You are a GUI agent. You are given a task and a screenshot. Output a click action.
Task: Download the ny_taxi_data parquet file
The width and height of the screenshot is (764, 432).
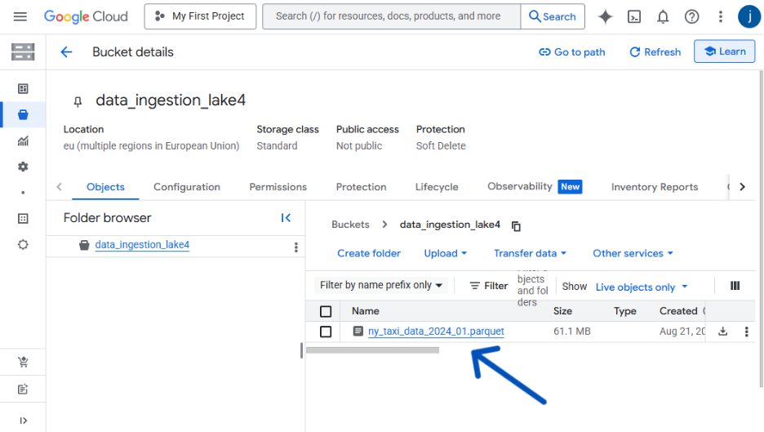tap(722, 332)
